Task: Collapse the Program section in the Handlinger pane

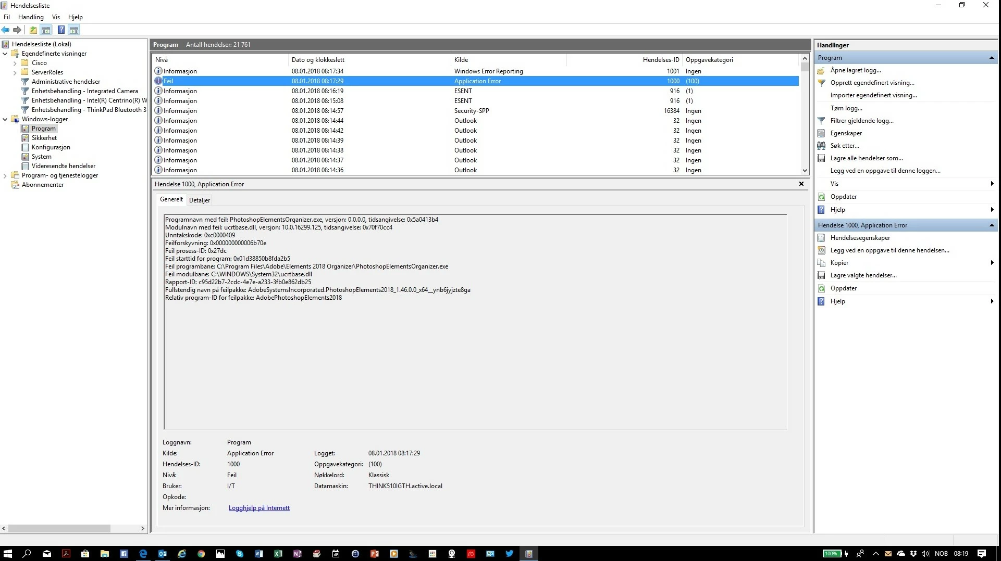Action: (992, 58)
